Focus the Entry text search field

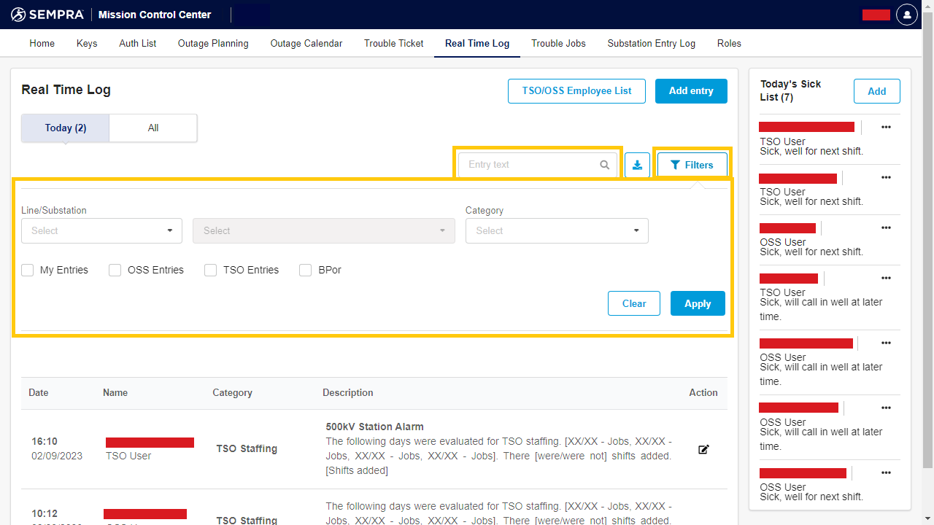[530, 165]
